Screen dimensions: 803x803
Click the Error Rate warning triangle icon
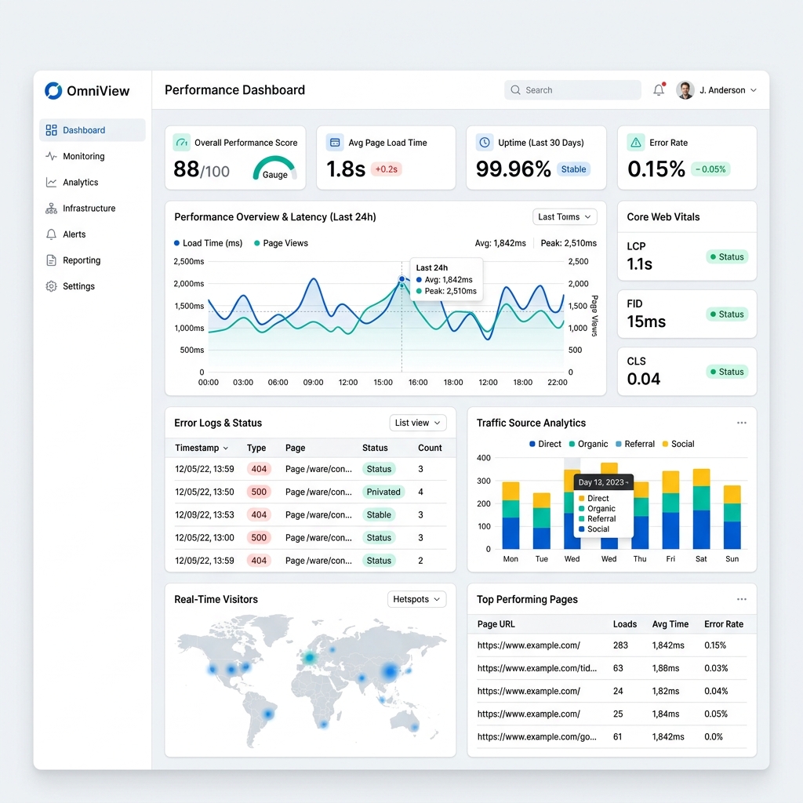coord(635,143)
